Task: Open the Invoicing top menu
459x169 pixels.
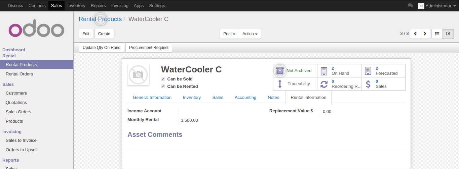Action: point(120,6)
